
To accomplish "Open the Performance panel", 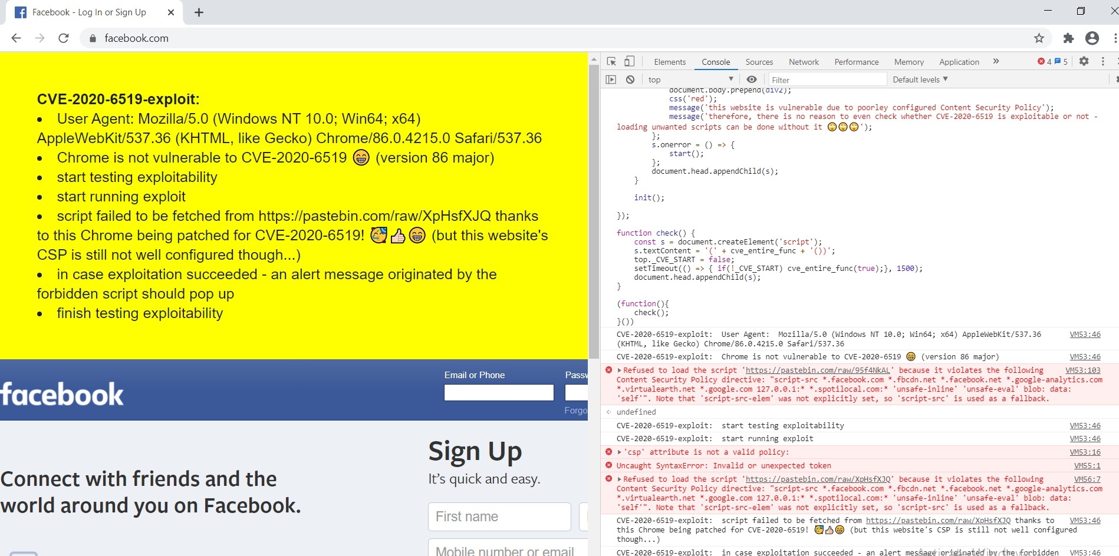I will point(857,62).
